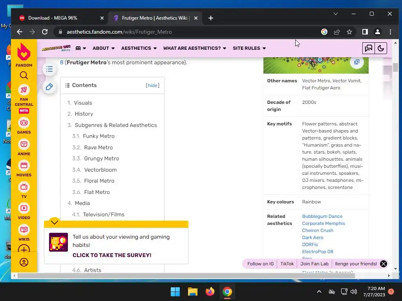This screenshot has width=402, height=301.
Task: Click the address bar URL
Action: coord(119,32)
